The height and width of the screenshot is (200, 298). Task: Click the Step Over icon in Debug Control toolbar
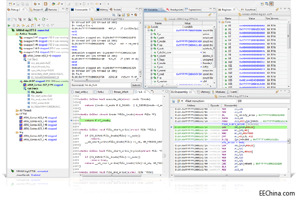pos(23,25)
